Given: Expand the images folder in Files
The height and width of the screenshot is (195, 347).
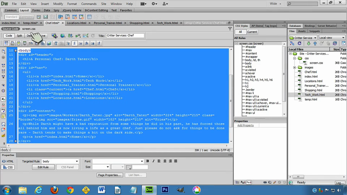Looking at the screenshot, I should [295, 67].
